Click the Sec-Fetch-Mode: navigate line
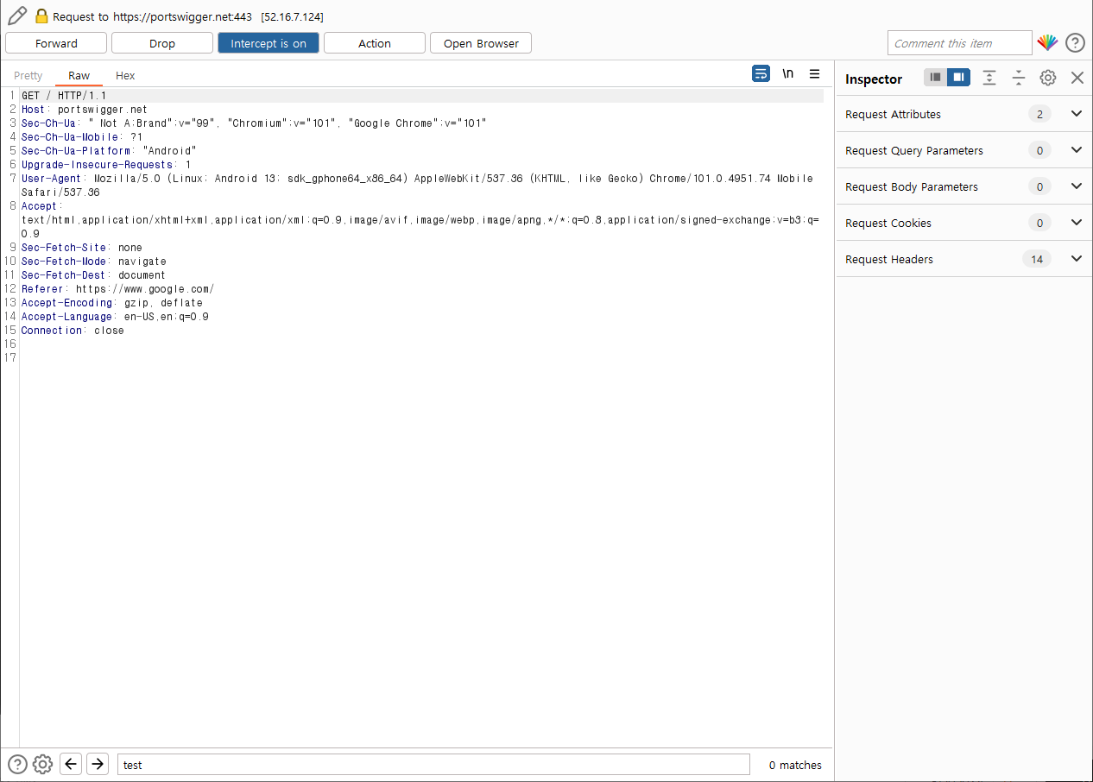The height and width of the screenshot is (782, 1093). (x=94, y=262)
